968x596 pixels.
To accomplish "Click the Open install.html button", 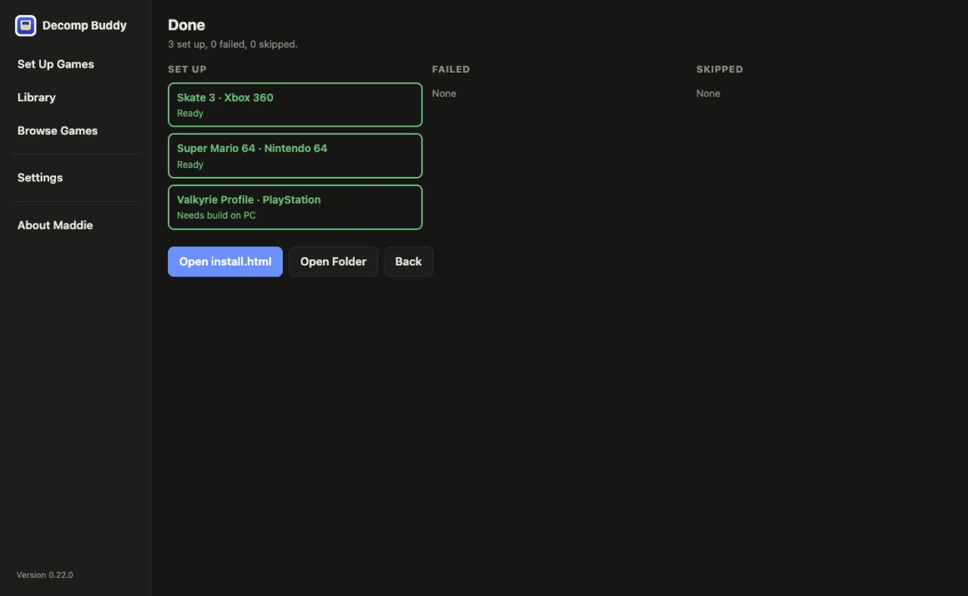I will 225,261.
